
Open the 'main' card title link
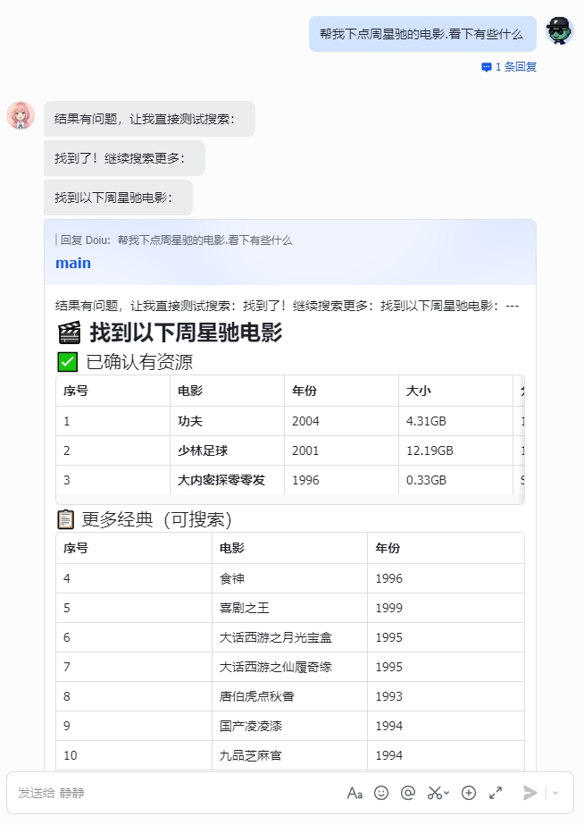click(73, 263)
